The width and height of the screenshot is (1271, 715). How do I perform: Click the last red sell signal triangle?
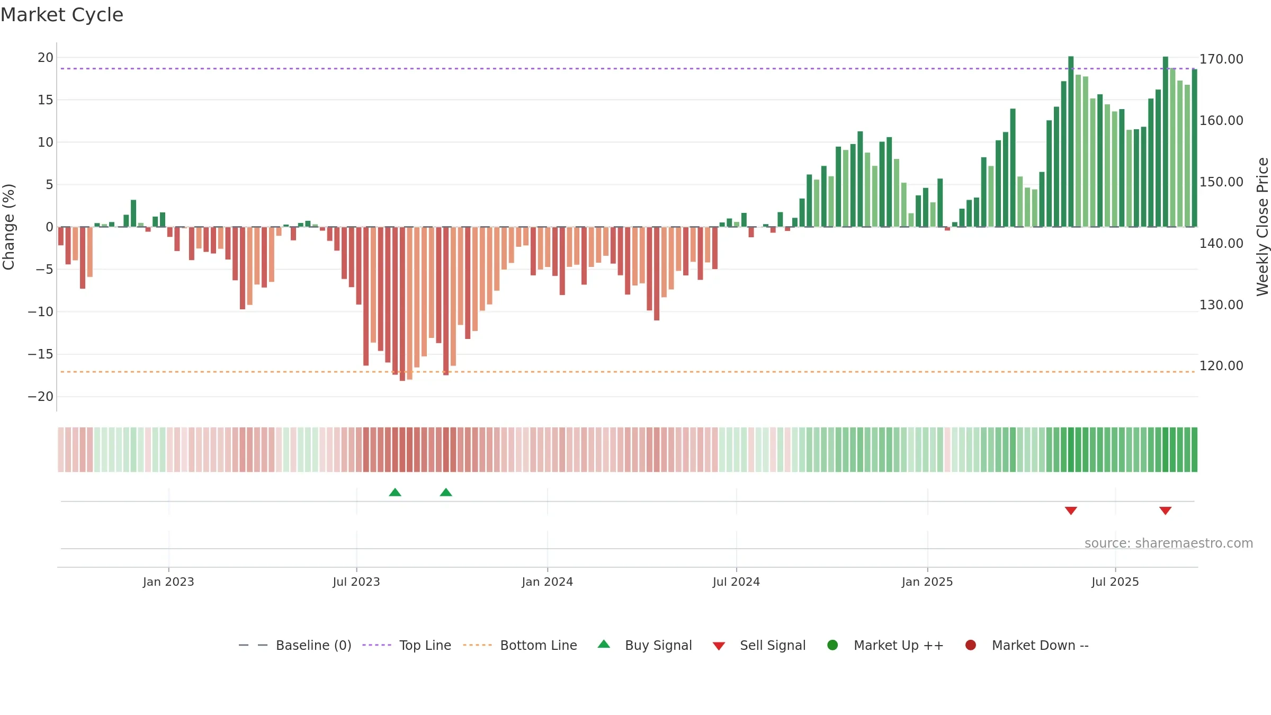[1165, 511]
